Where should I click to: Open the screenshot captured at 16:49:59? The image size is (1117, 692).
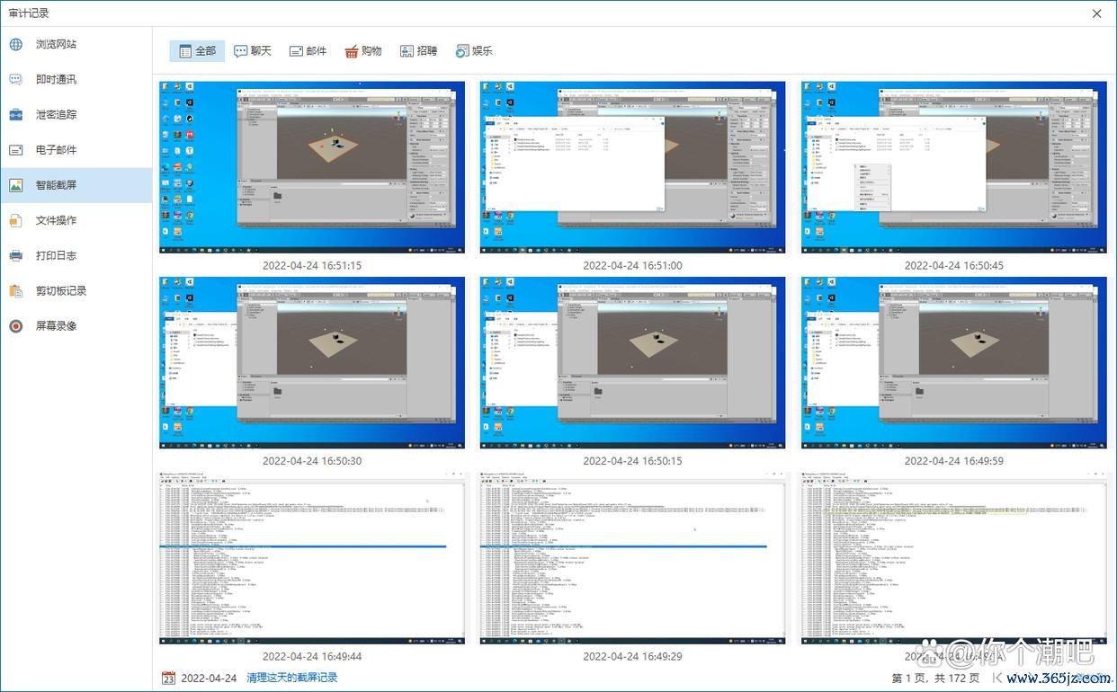954,362
